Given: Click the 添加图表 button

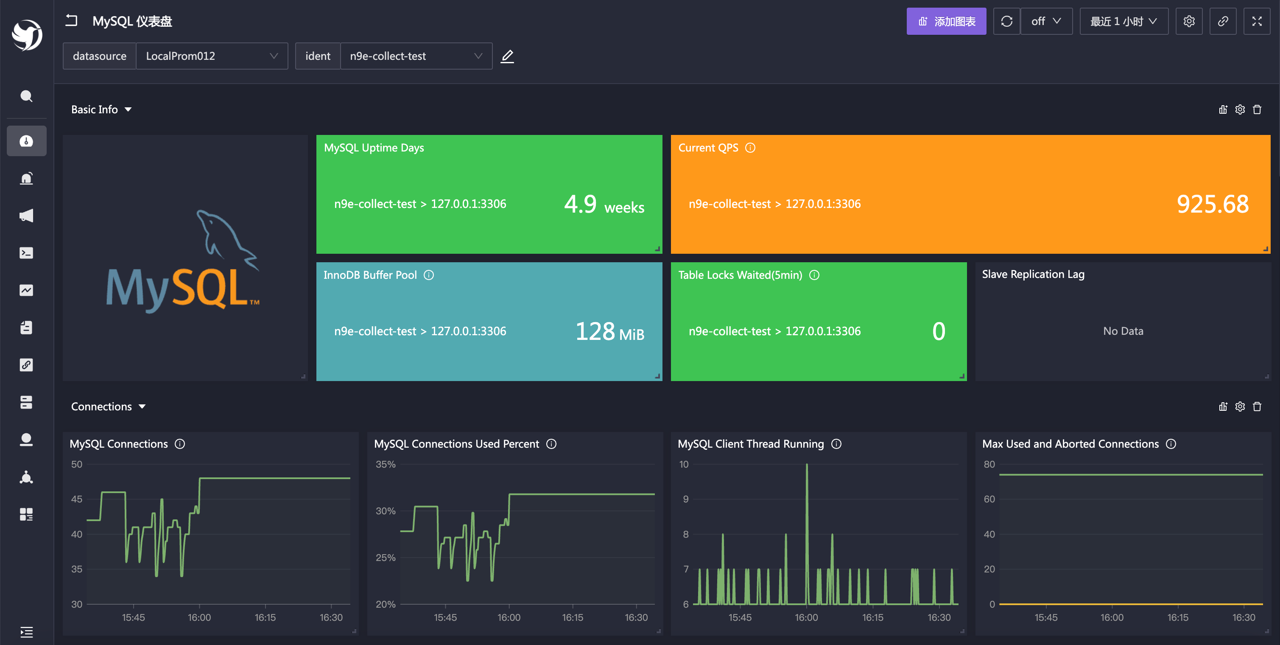Looking at the screenshot, I should (x=946, y=21).
